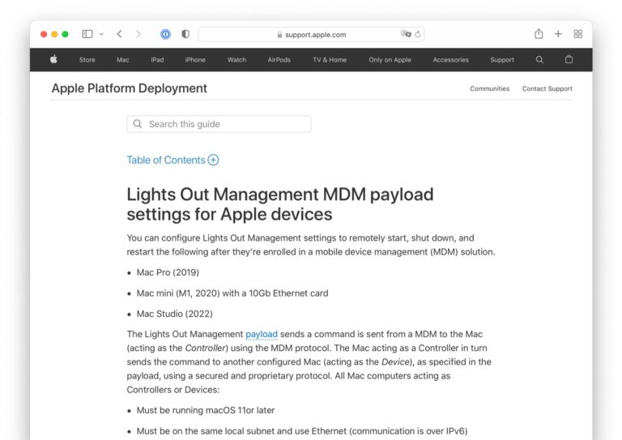Open a new tab

click(558, 34)
